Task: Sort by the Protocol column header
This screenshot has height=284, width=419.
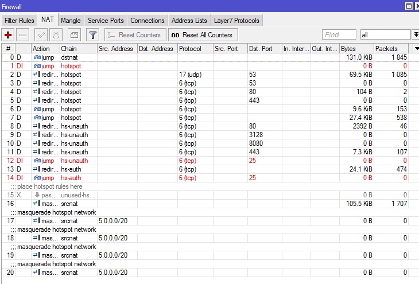Action: (195, 49)
